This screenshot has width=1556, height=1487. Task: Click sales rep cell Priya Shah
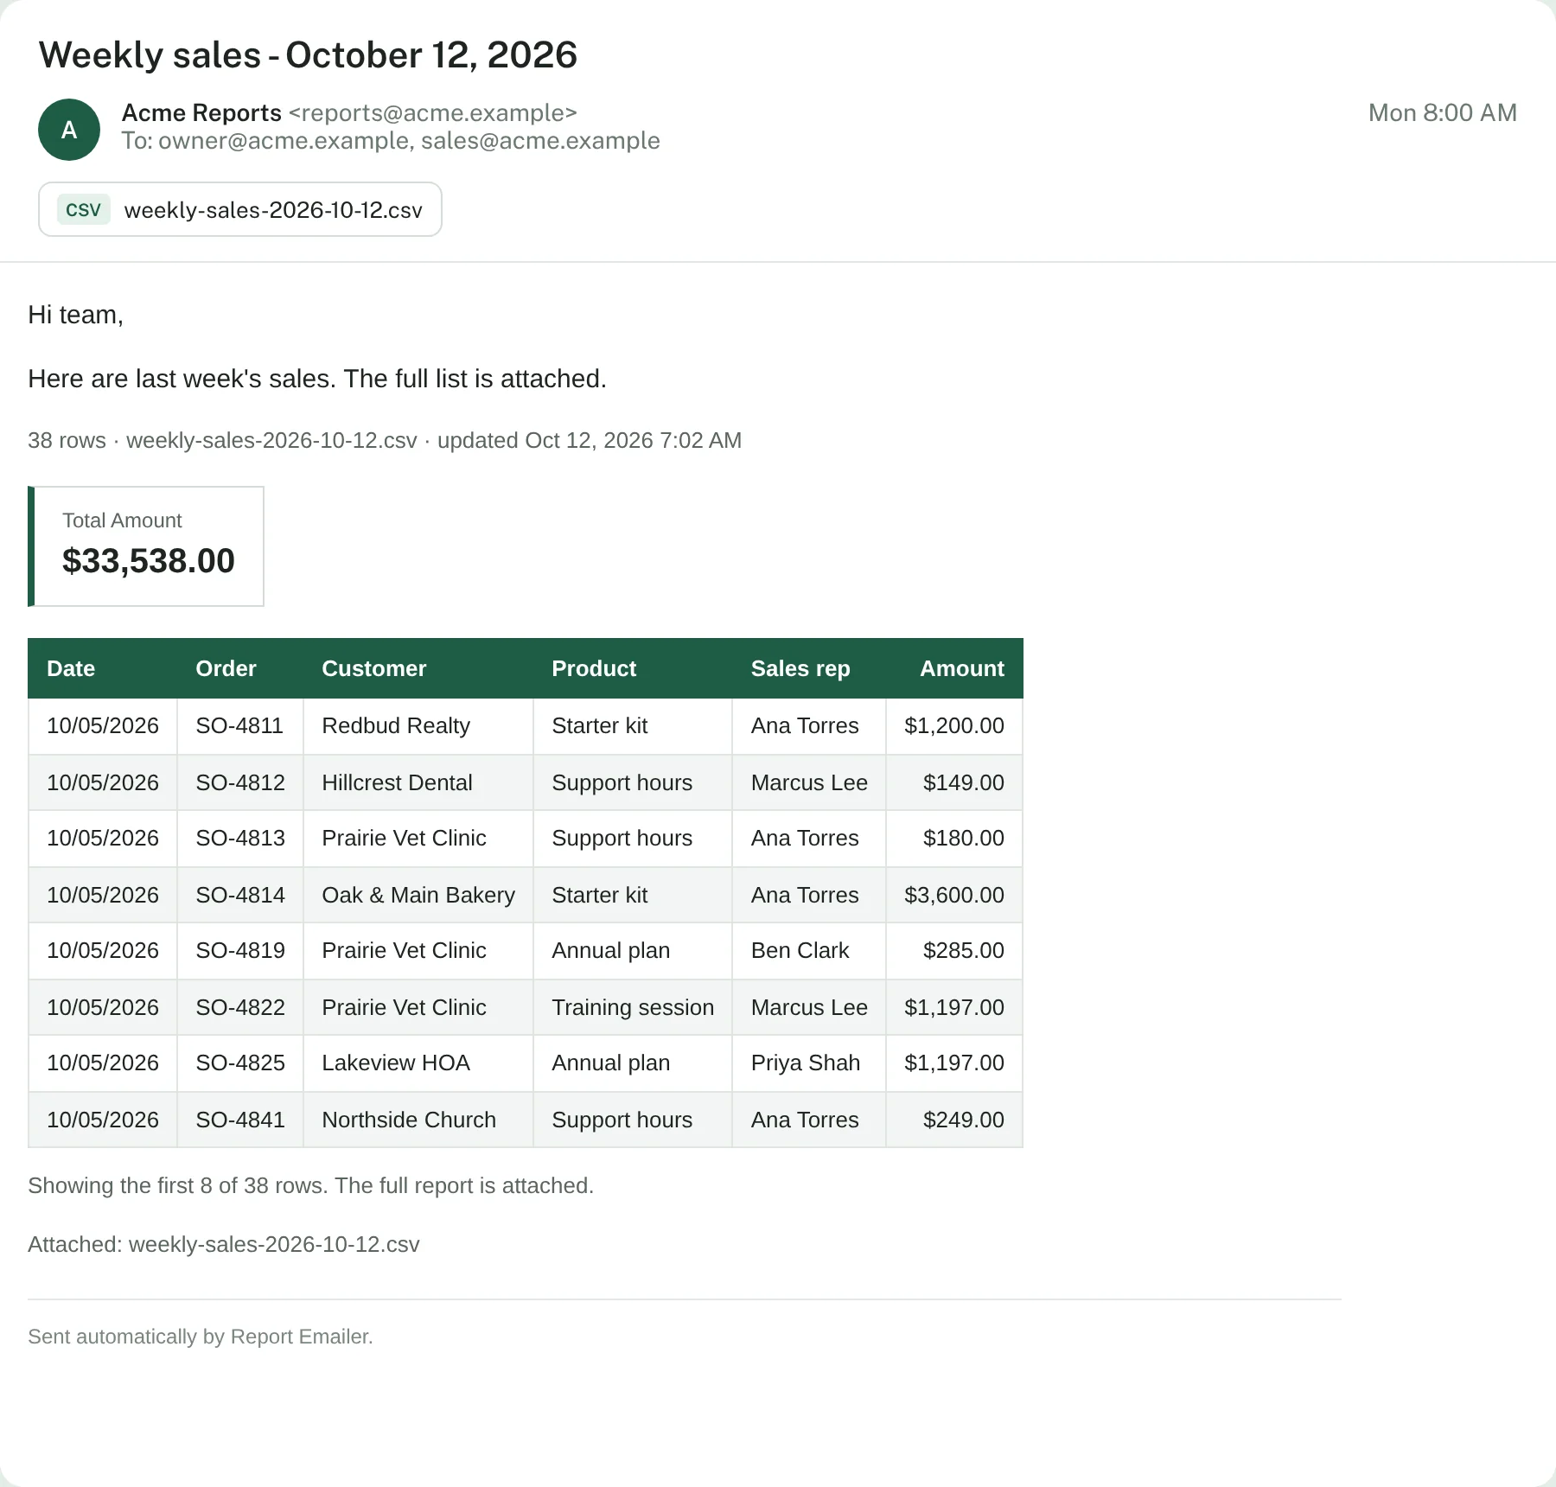point(809,1063)
